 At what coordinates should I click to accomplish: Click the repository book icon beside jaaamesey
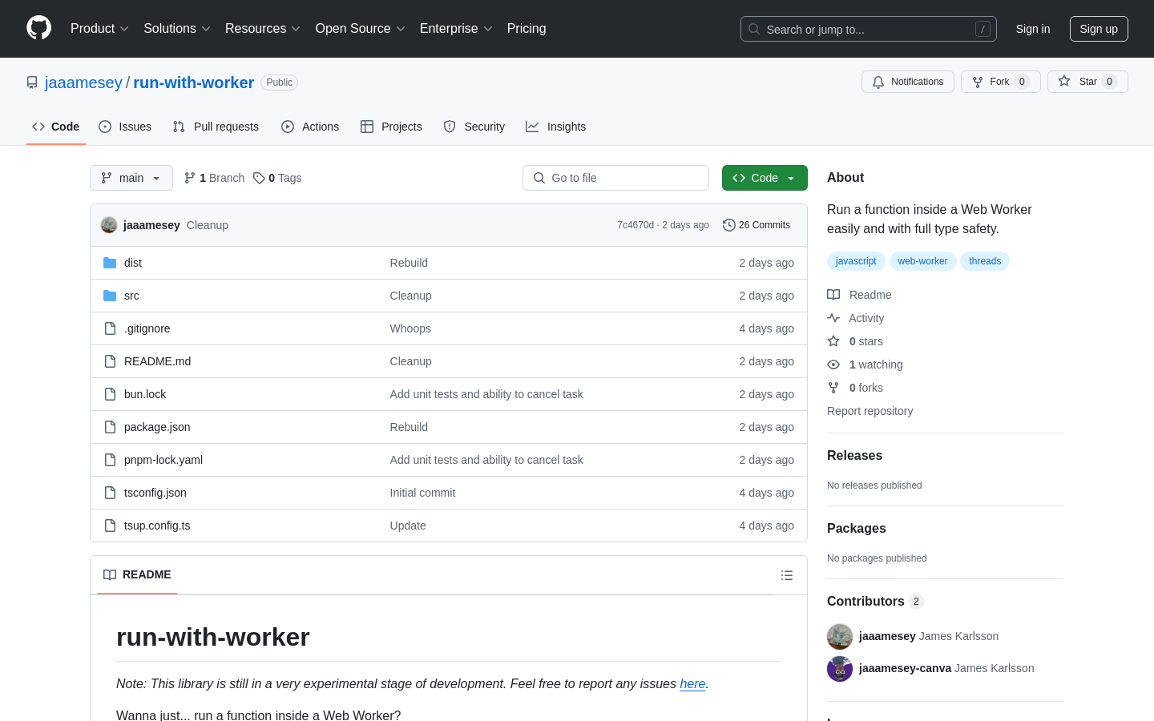coord(32,82)
